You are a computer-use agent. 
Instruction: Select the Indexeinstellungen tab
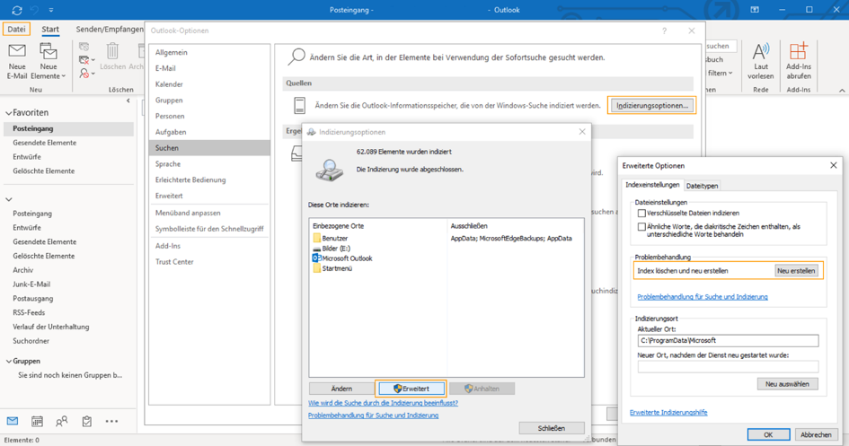pos(652,185)
